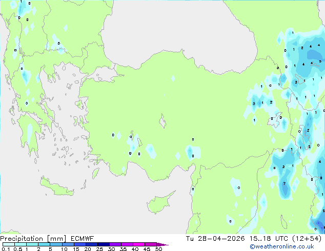The height and width of the screenshot is (251, 325).
Task: Click the 45–50 mm legend swatch
Action: (x=151, y=244)
